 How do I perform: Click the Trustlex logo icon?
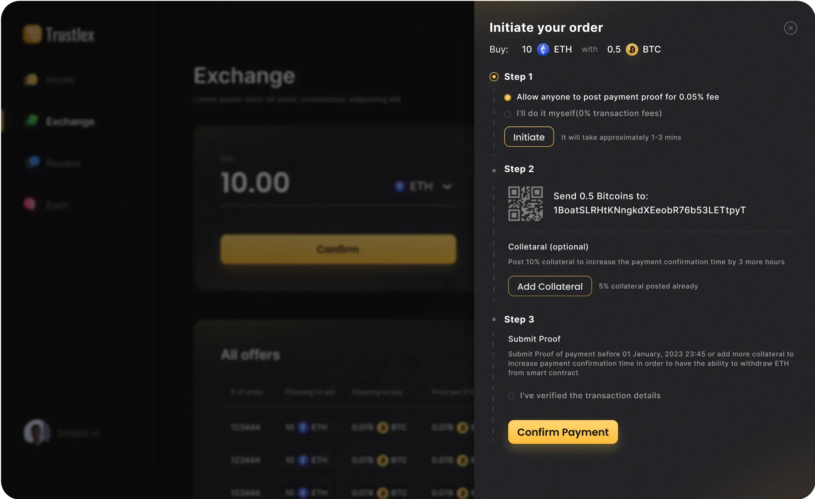tap(32, 34)
